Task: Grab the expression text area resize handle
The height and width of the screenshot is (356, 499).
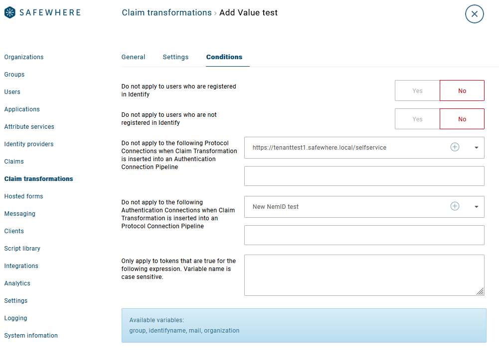Action: [x=480, y=291]
